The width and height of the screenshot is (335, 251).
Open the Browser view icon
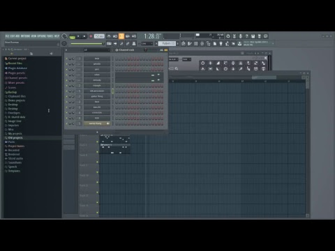[x=209, y=43]
